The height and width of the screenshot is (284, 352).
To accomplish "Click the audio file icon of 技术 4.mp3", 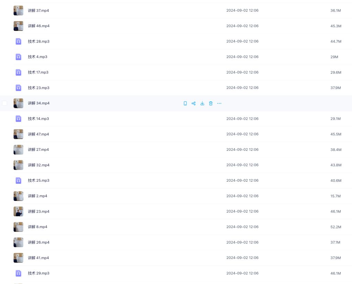I will pyautogui.click(x=19, y=57).
